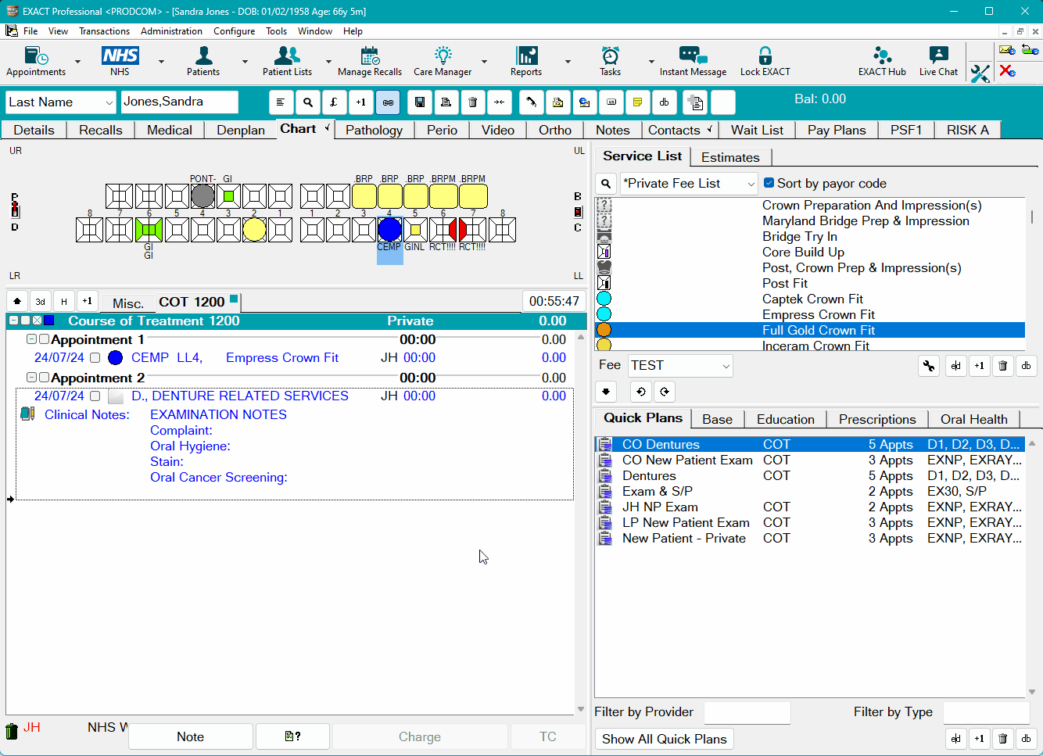Click the blue square in Course of Treatment header
This screenshot has height=756, width=1043.
[48, 321]
